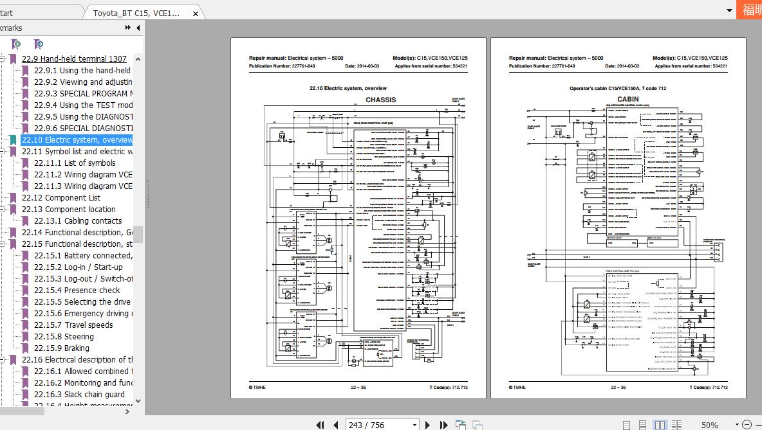Click the continuous scrolling view icon
This screenshot has height=430, width=762.
[x=642, y=424]
